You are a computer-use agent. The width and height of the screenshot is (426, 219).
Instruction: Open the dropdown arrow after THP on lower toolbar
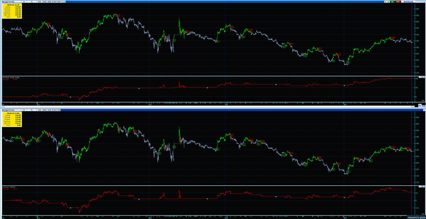coord(62,110)
